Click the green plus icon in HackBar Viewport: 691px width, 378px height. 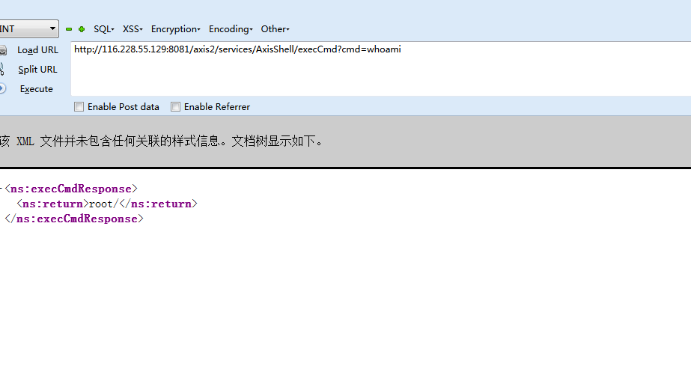[x=82, y=29]
